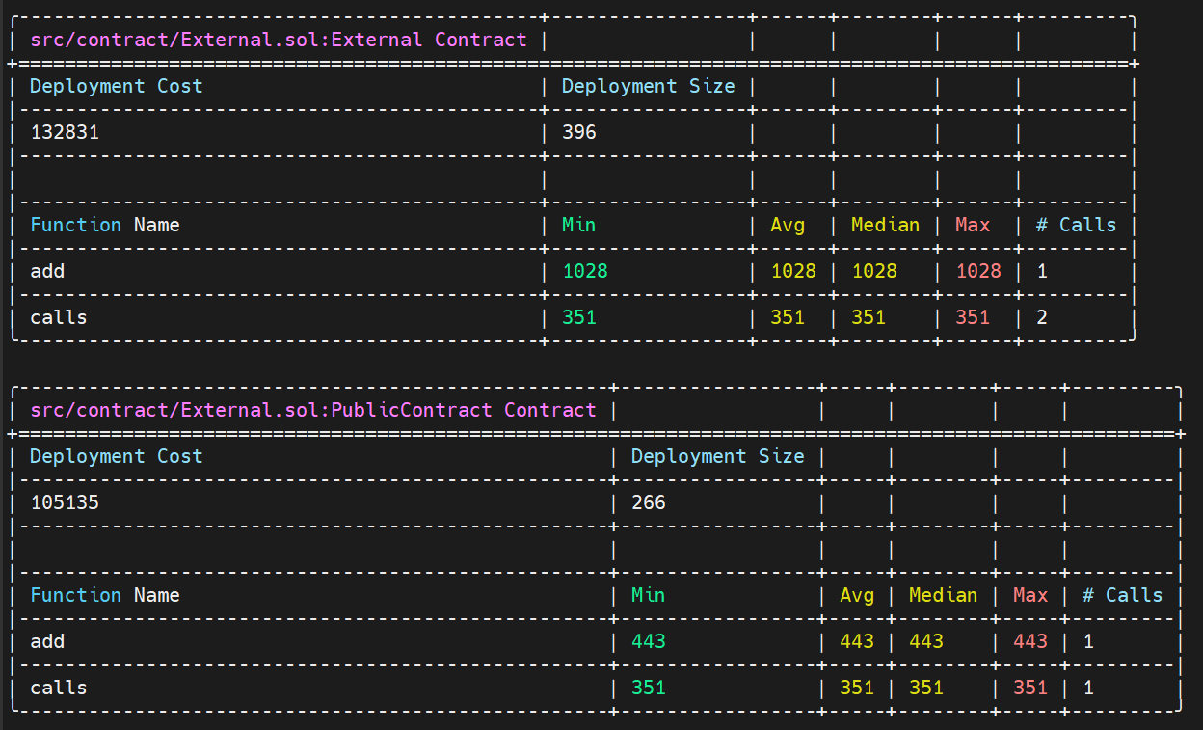Select Median value 1028 in add row
Viewport: 1203px width, 730px height.
coord(874,271)
